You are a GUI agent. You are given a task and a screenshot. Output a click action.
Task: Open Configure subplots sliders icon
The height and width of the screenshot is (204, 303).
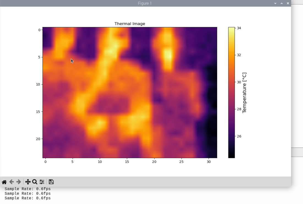tap(42, 182)
